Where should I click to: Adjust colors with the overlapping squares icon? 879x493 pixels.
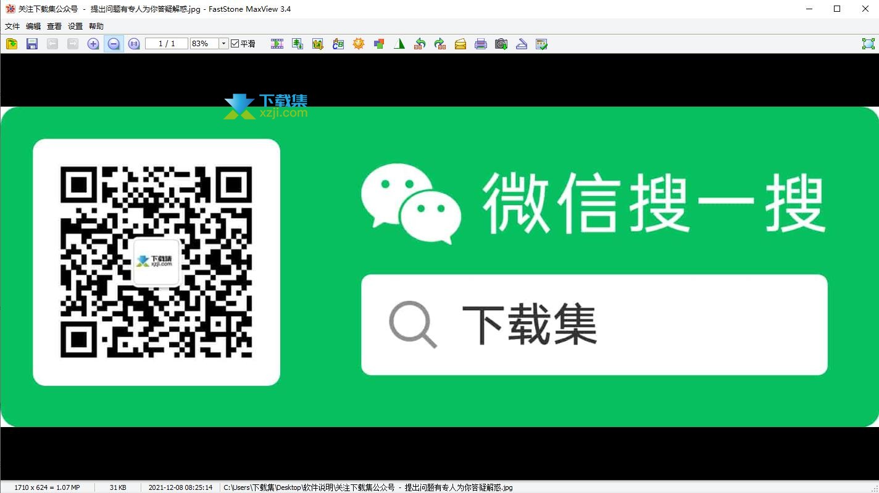(379, 44)
